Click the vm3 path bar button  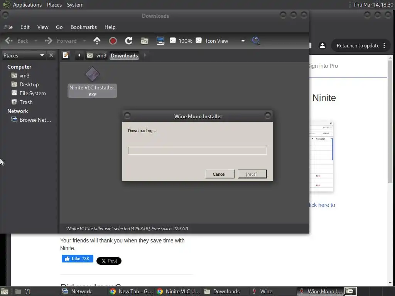click(x=97, y=55)
